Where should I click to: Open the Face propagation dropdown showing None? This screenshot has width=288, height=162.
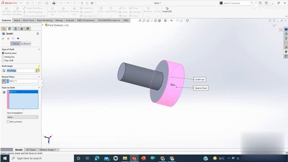[22, 117]
